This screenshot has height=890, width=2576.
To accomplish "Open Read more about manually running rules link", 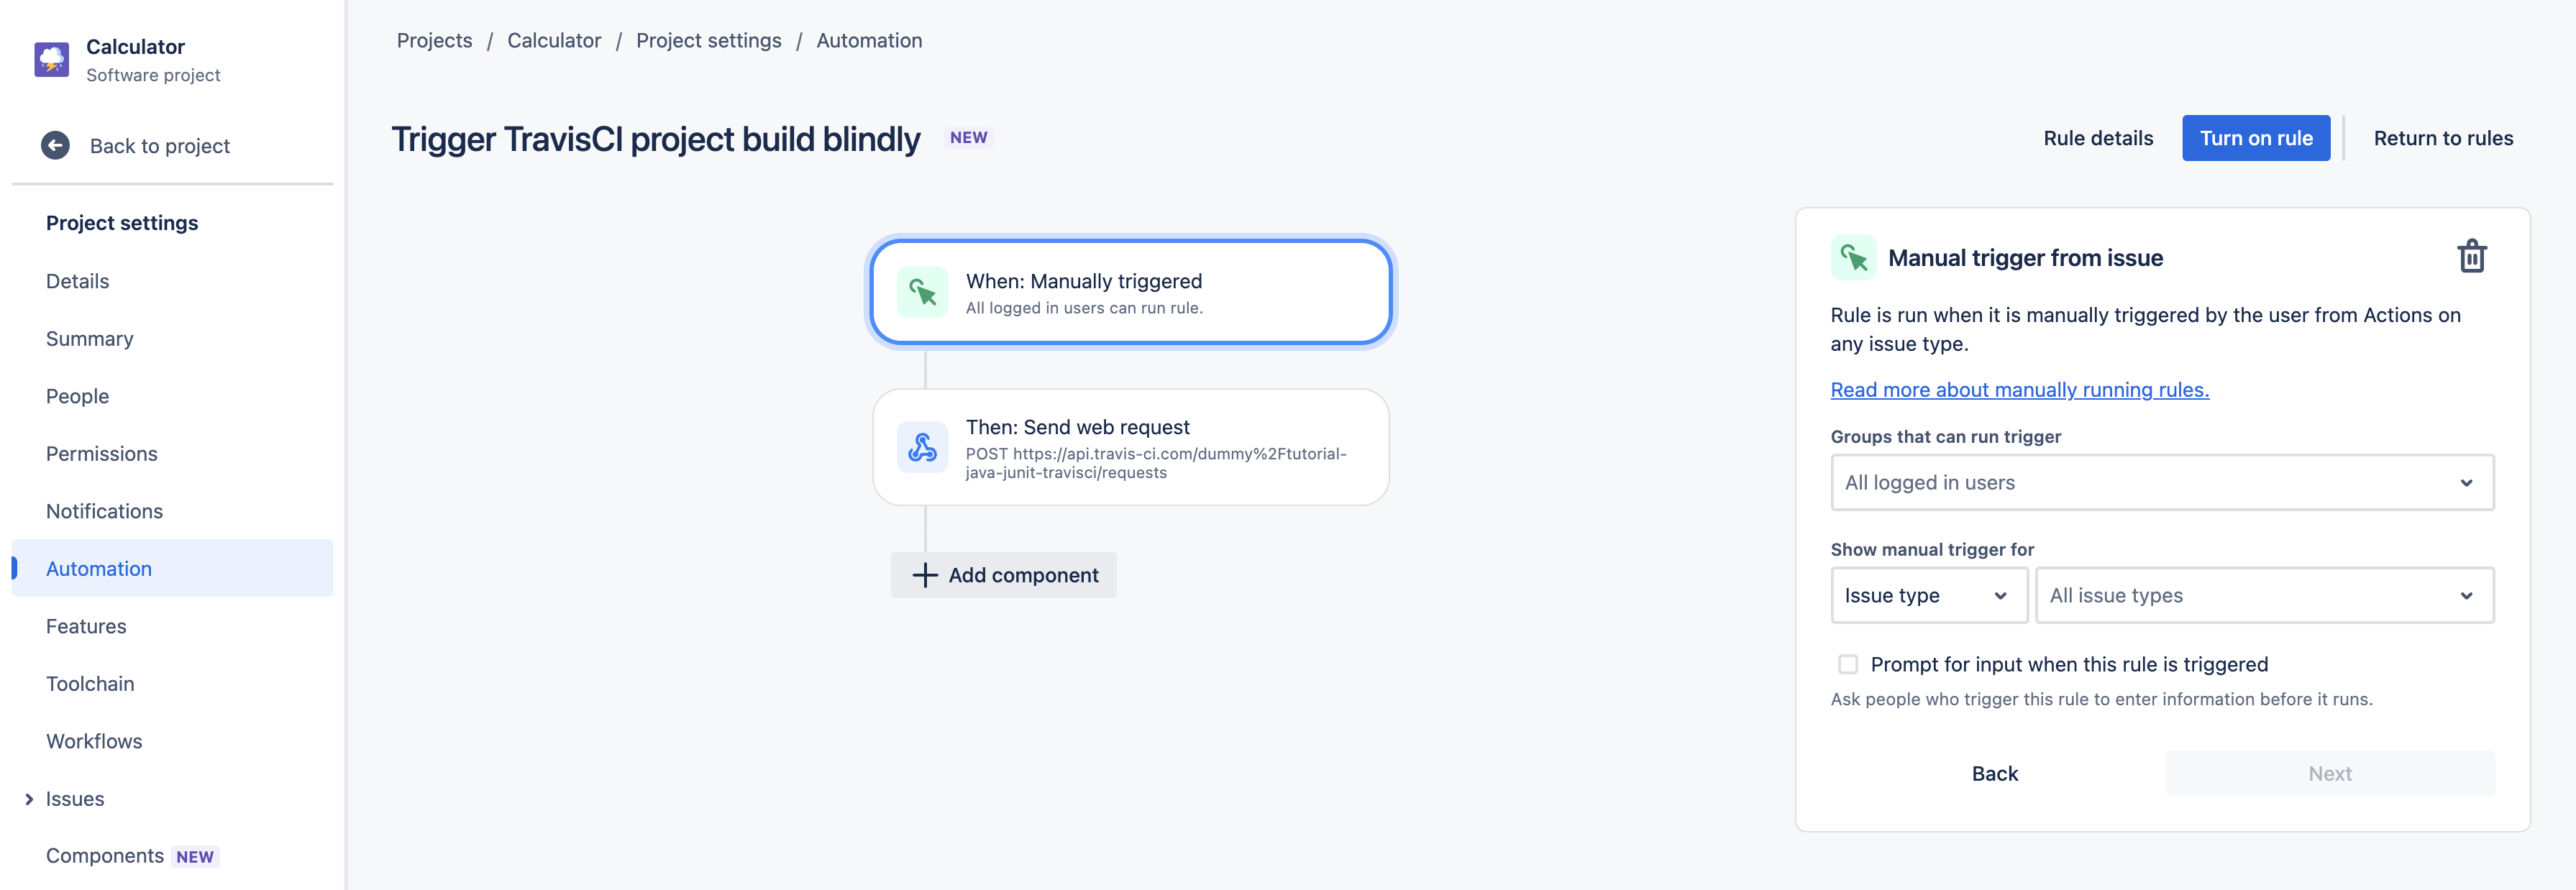I will pyautogui.click(x=2019, y=390).
